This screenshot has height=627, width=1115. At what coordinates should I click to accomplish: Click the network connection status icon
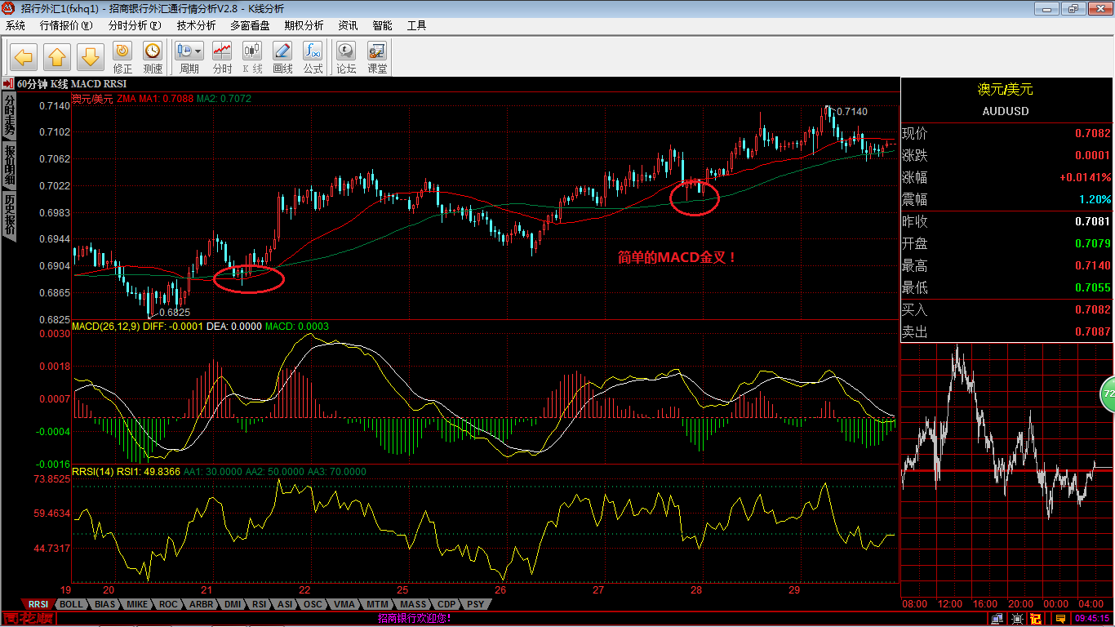[x=997, y=618]
